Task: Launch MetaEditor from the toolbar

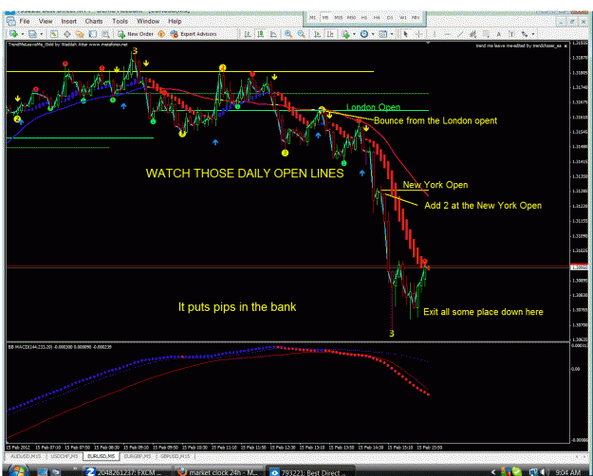Action: (161, 34)
